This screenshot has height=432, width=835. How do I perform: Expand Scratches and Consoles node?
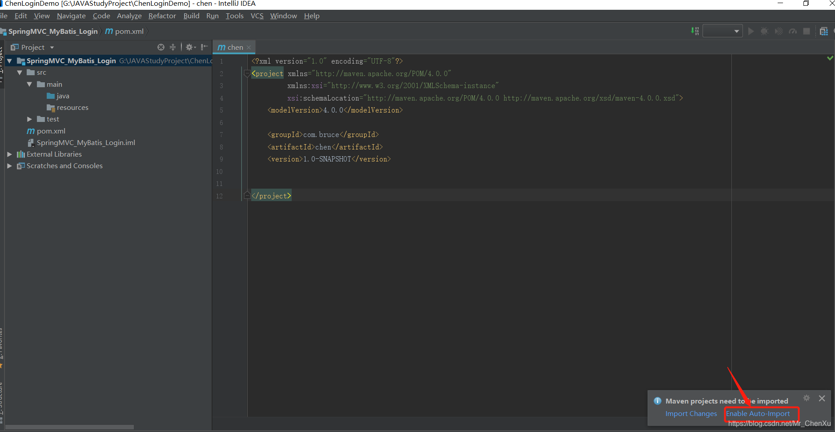9,166
